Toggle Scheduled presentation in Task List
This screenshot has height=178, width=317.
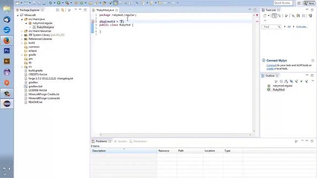coord(279,15)
